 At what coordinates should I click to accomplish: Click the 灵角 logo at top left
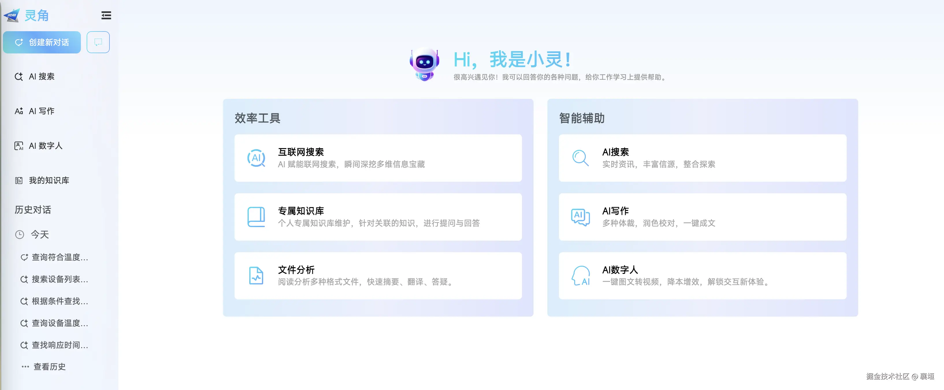[x=29, y=15]
